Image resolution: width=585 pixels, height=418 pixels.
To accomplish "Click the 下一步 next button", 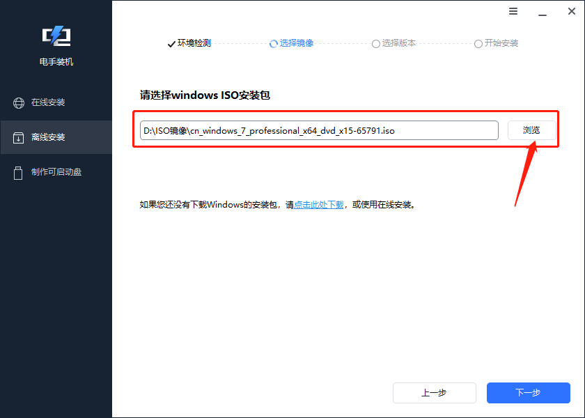I will click(x=528, y=393).
